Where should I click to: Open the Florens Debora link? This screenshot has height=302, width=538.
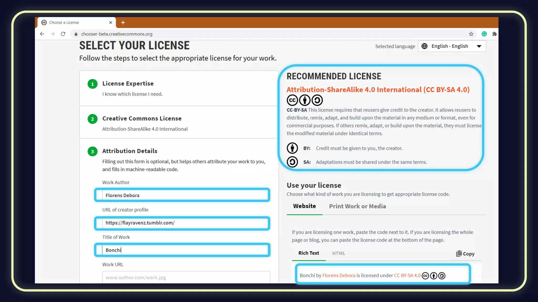(339, 276)
